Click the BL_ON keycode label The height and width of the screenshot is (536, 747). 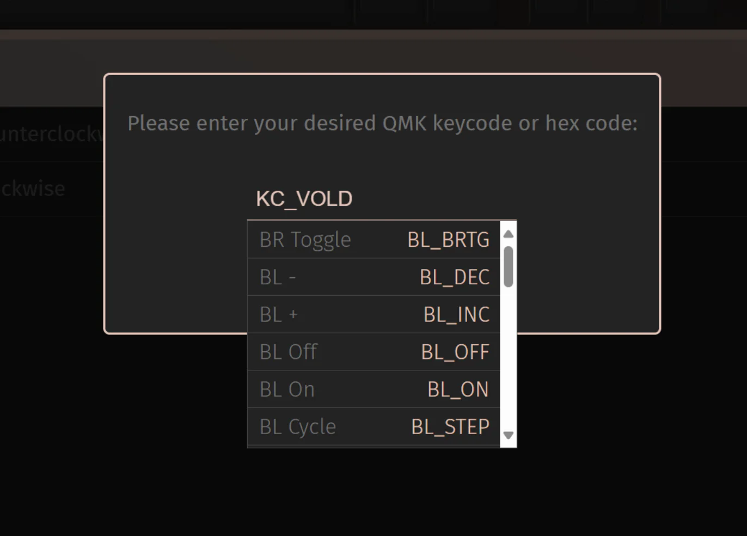(x=458, y=389)
